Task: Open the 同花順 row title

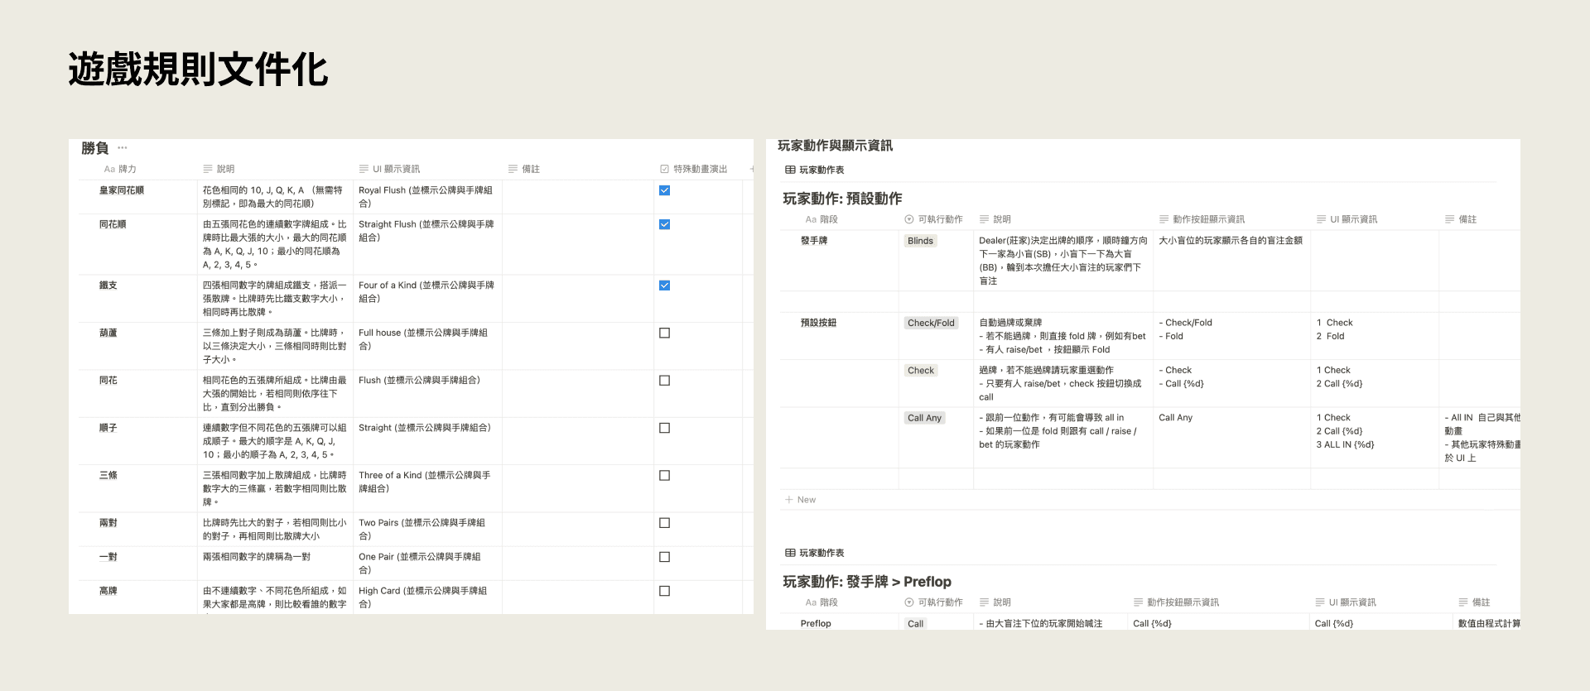Action: tap(113, 224)
